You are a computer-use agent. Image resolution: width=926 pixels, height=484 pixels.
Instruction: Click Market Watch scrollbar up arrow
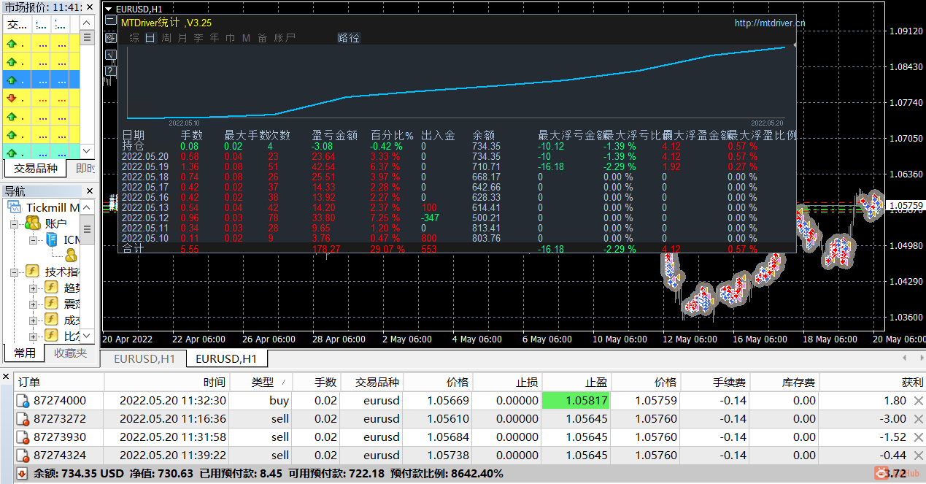(88, 23)
